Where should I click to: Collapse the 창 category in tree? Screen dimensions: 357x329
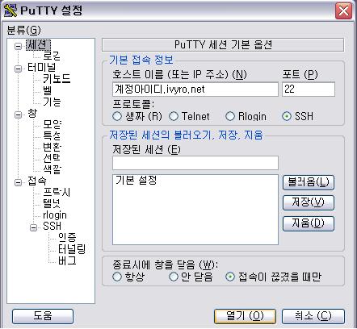18,115
